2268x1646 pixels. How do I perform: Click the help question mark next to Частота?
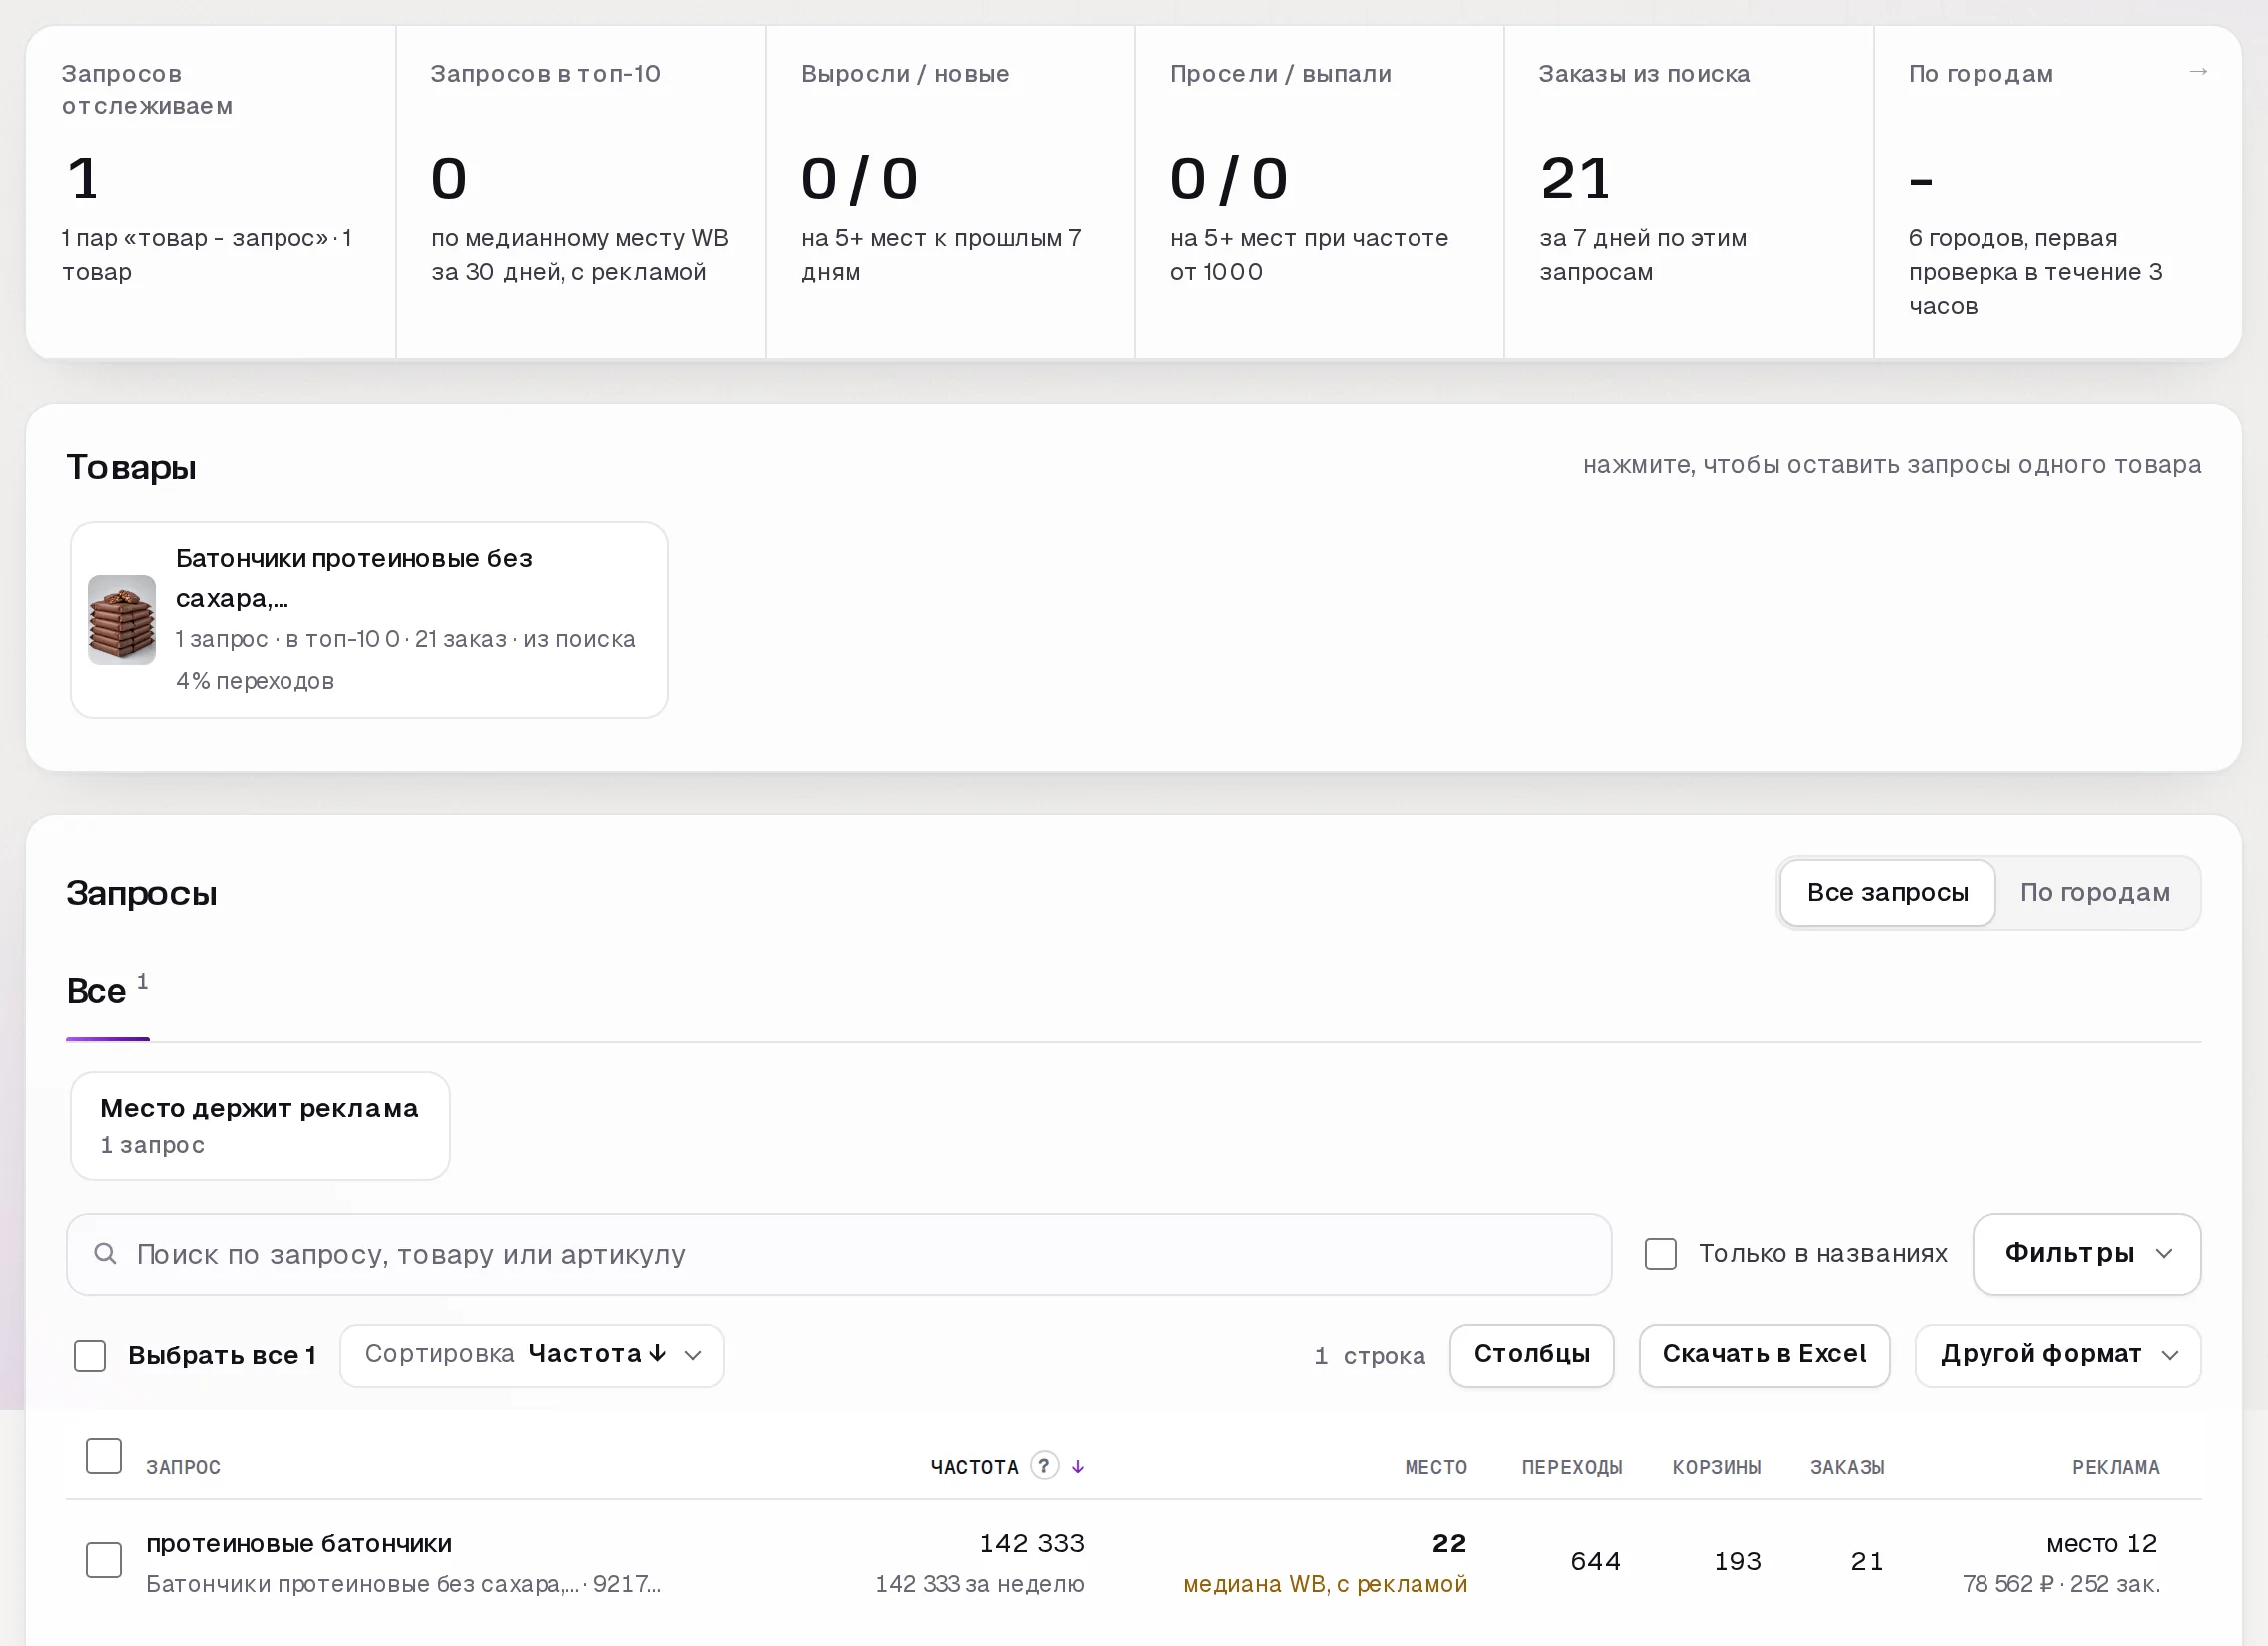(1044, 1466)
